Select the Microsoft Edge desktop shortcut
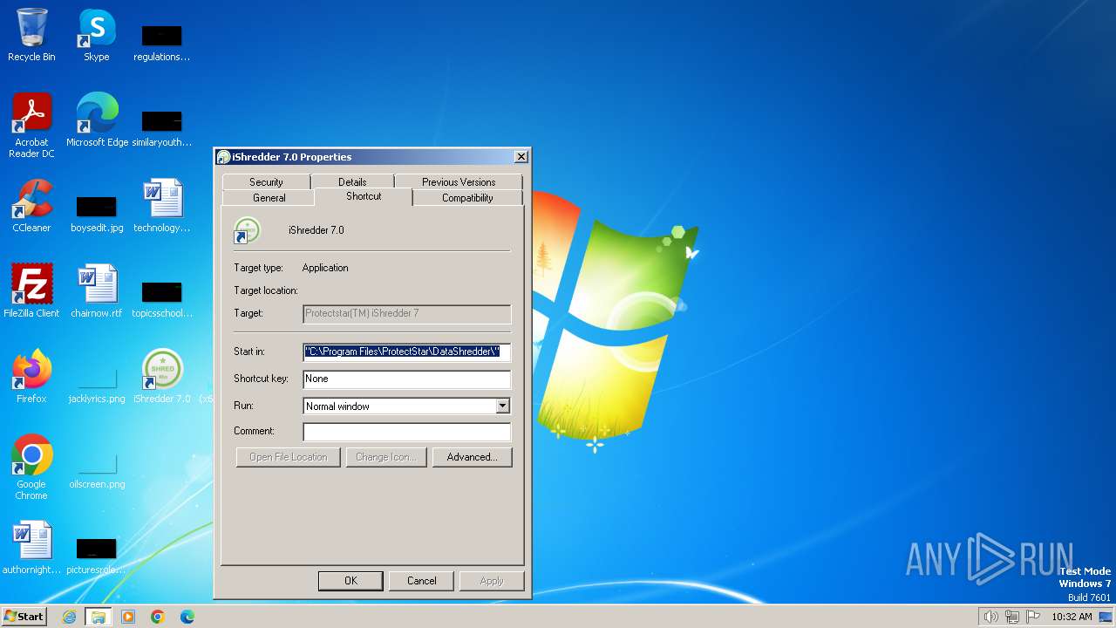This screenshot has width=1116, height=628. (x=97, y=120)
